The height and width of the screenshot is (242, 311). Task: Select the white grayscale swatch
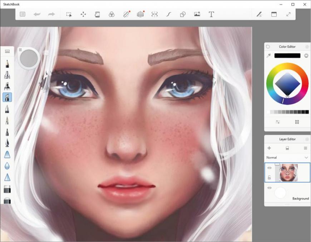268,112
